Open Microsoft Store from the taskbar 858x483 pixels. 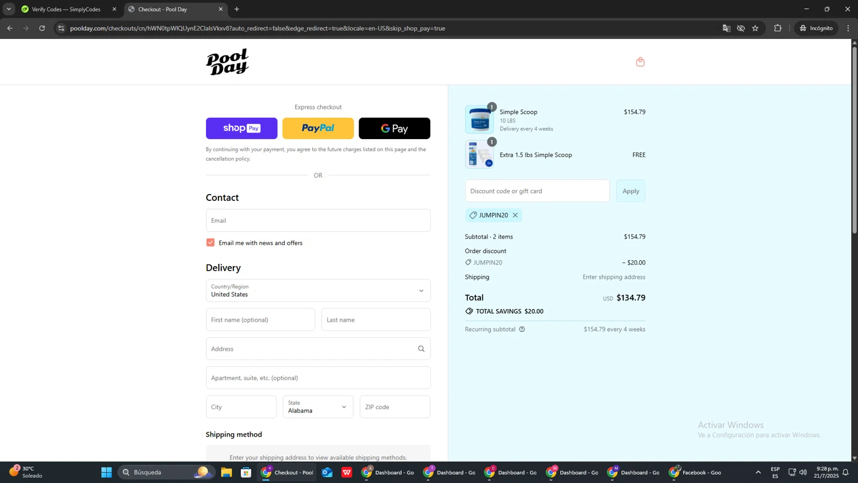(246, 472)
